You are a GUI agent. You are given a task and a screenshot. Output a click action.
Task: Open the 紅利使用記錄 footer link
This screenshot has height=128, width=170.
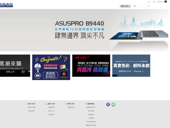[x=91, y=122]
